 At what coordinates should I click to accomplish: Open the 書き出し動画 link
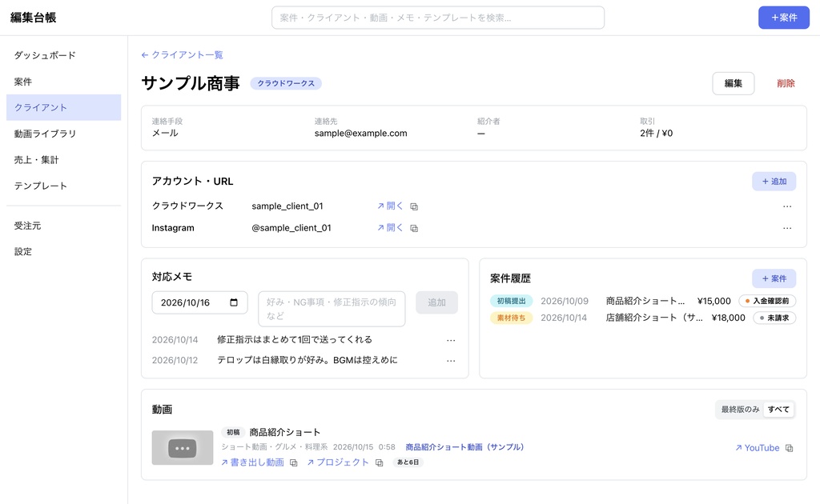point(252,462)
